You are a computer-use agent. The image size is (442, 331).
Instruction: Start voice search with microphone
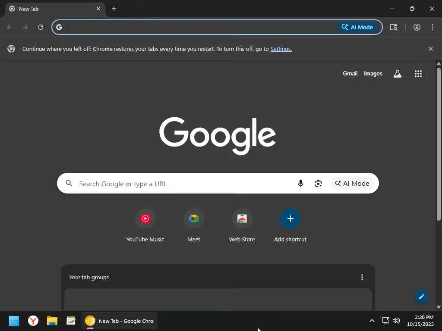pyautogui.click(x=300, y=184)
